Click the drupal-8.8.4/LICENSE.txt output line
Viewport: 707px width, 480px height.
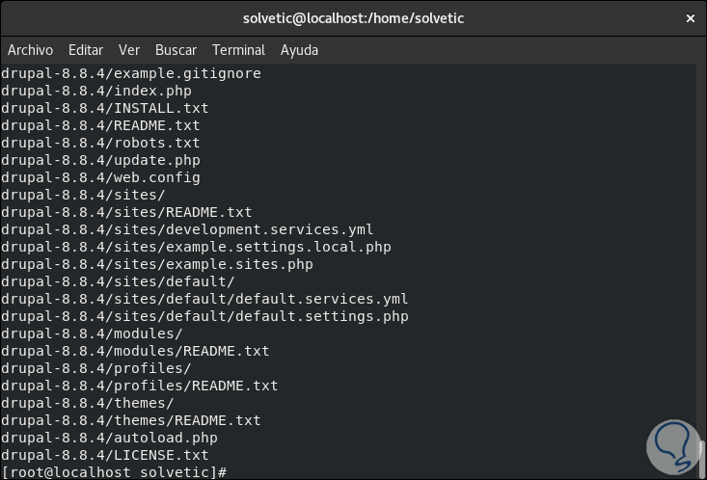pos(104,455)
